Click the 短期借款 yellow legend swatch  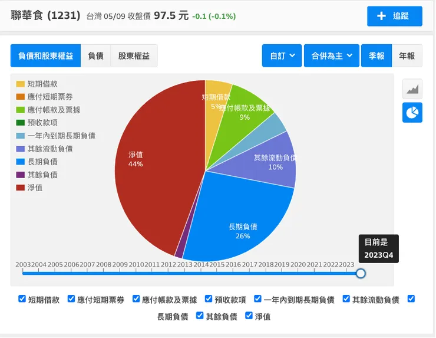[21, 84]
